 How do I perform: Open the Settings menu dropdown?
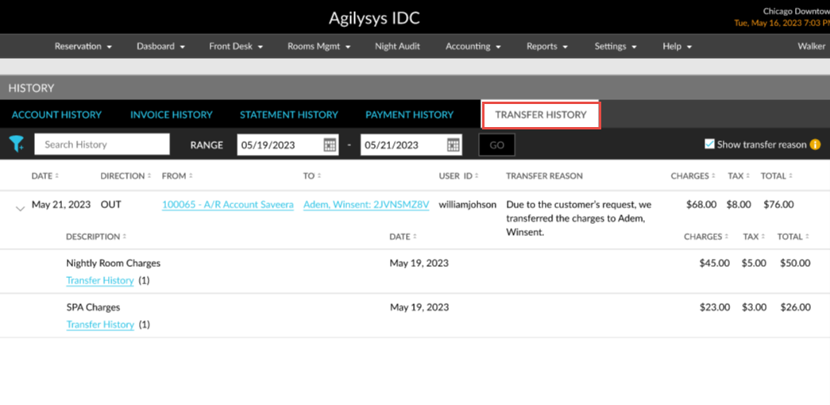tap(616, 47)
